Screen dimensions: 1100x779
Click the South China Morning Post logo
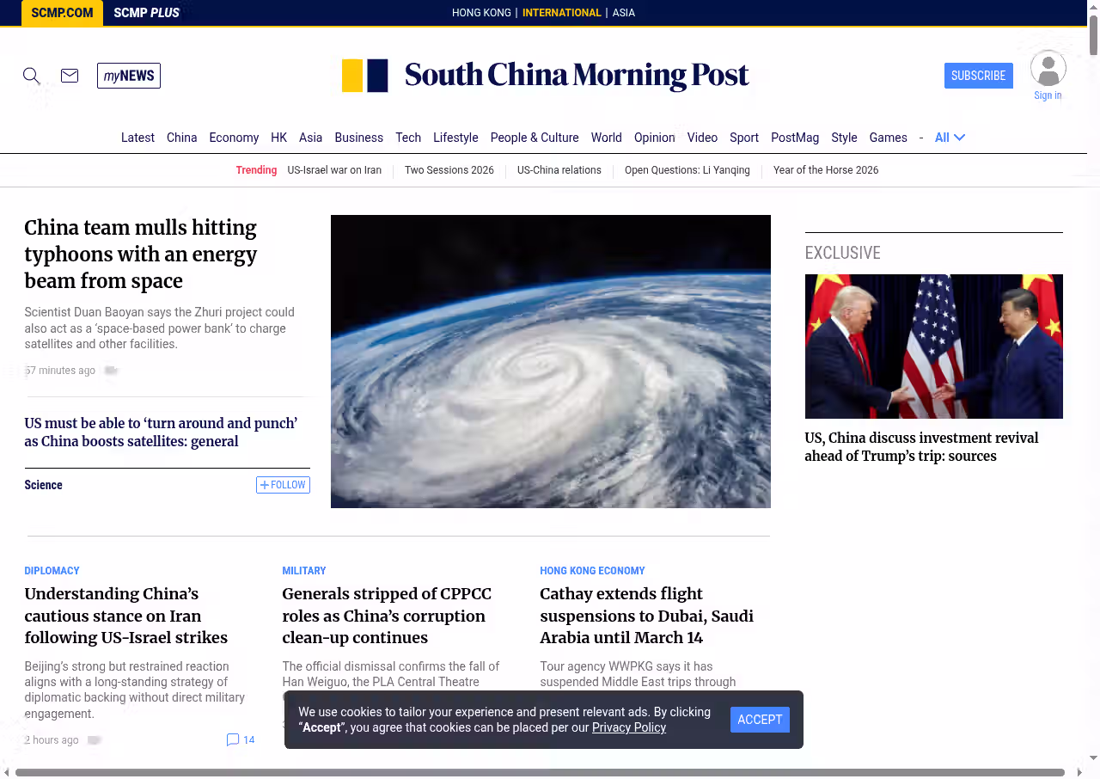point(546,76)
